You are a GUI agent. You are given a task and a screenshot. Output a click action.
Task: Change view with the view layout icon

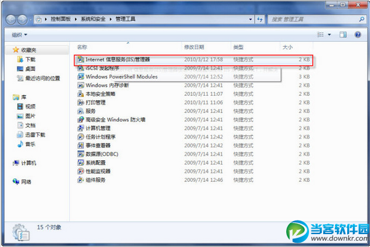pos(320,35)
